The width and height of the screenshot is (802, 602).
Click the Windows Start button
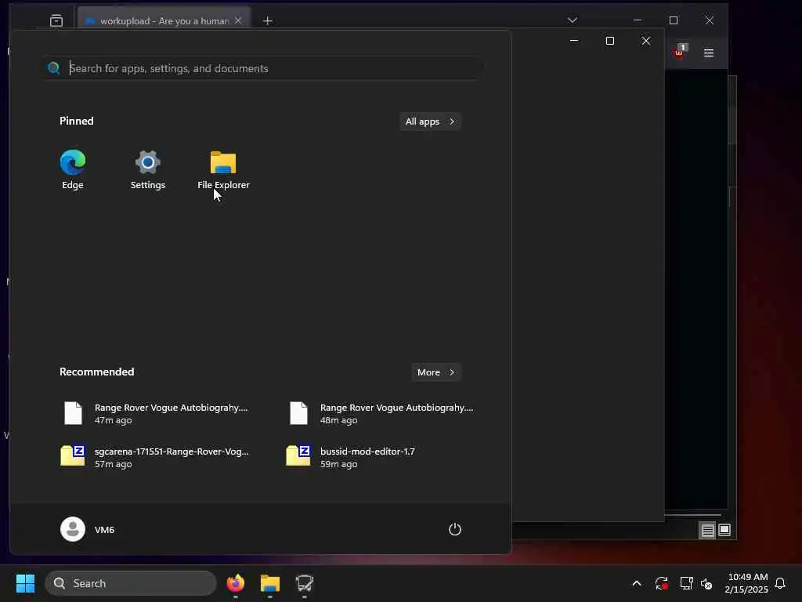(x=25, y=583)
